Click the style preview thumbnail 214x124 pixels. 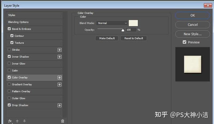coord(193,64)
